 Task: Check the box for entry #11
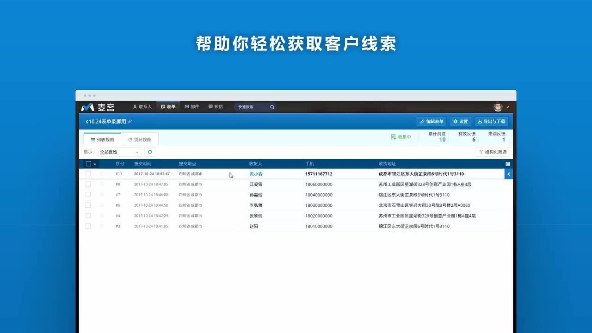[x=88, y=174]
